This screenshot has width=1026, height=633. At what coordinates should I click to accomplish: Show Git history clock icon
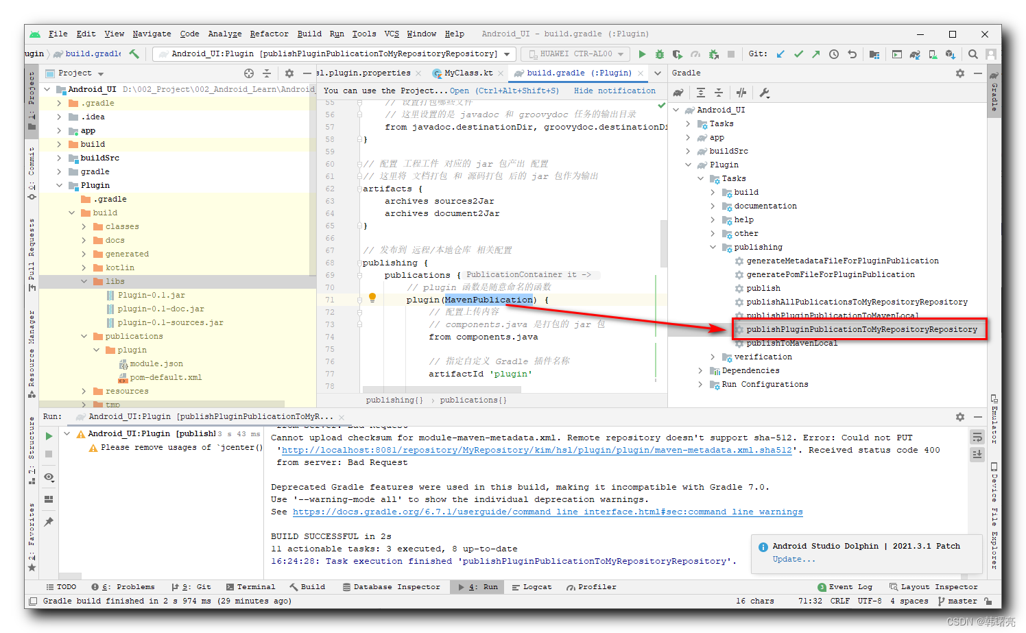[x=834, y=54]
